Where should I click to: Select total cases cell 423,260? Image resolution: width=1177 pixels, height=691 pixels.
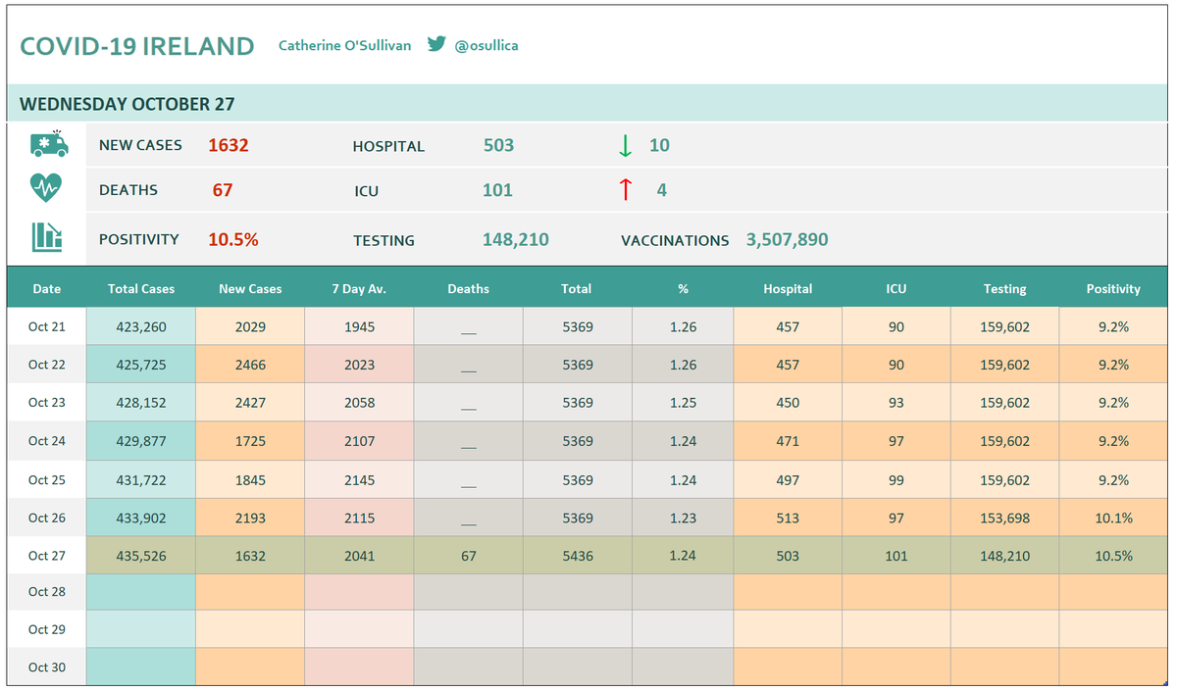click(141, 326)
